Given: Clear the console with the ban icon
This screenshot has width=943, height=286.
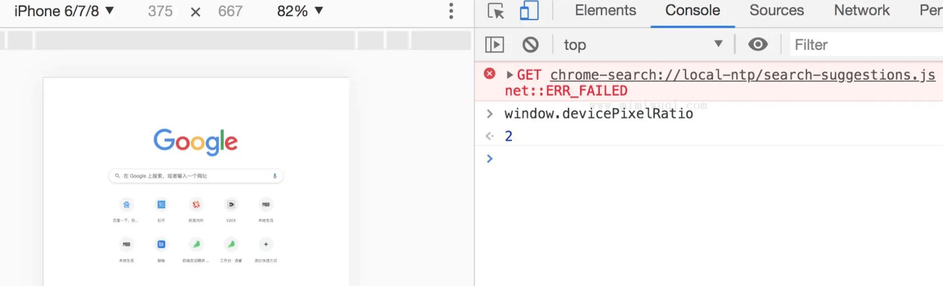Looking at the screenshot, I should tap(530, 45).
